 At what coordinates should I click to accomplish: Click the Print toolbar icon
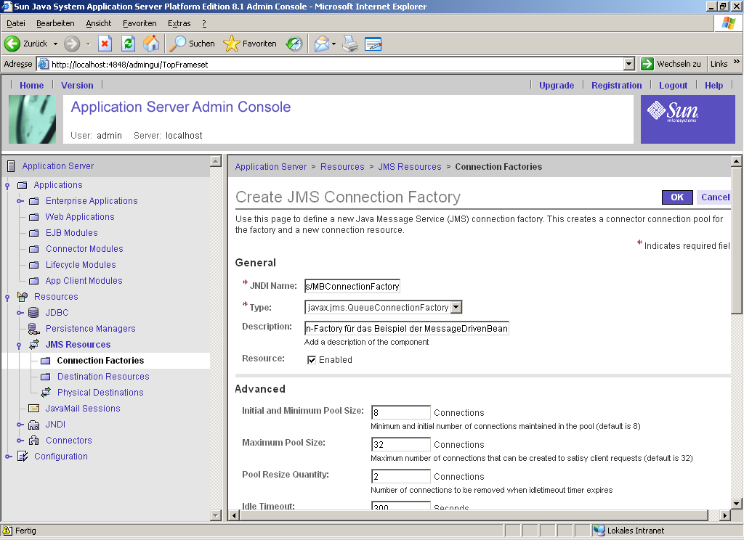click(350, 44)
